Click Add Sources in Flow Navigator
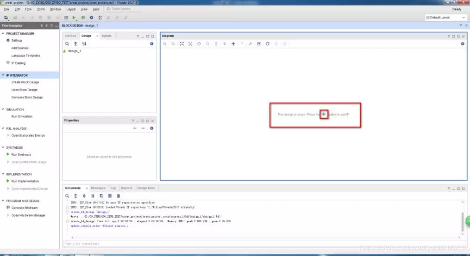Viewport: 470px width, 256px height. 20,48
